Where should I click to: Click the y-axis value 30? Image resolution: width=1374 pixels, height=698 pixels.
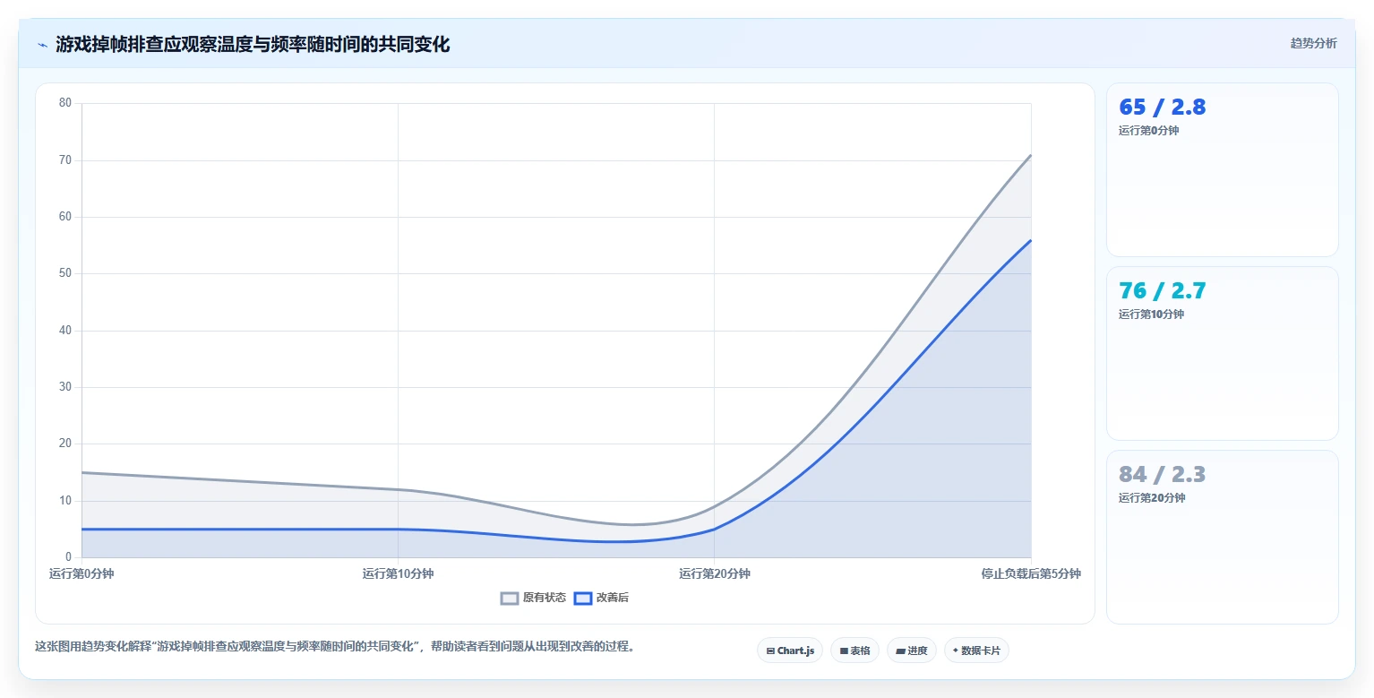[65, 387]
